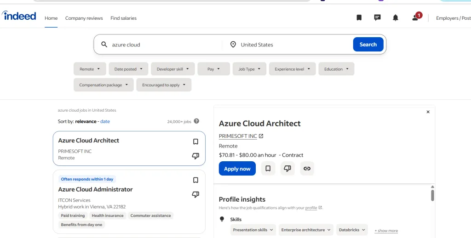Screen dimensions: 471x238
Task: Open Company reviews in navigation
Action: (84, 18)
